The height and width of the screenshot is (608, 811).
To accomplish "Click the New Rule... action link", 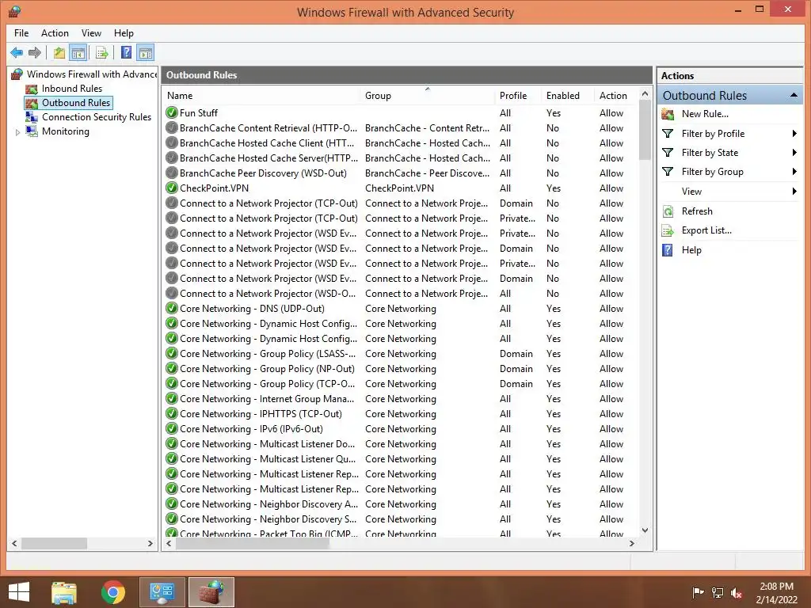I will tap(705, 114).
